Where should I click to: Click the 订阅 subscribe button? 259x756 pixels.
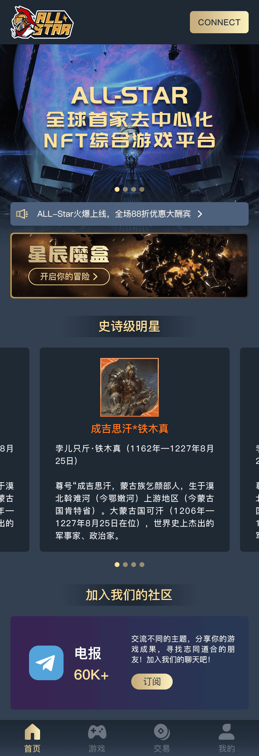[x=152, y=682]
